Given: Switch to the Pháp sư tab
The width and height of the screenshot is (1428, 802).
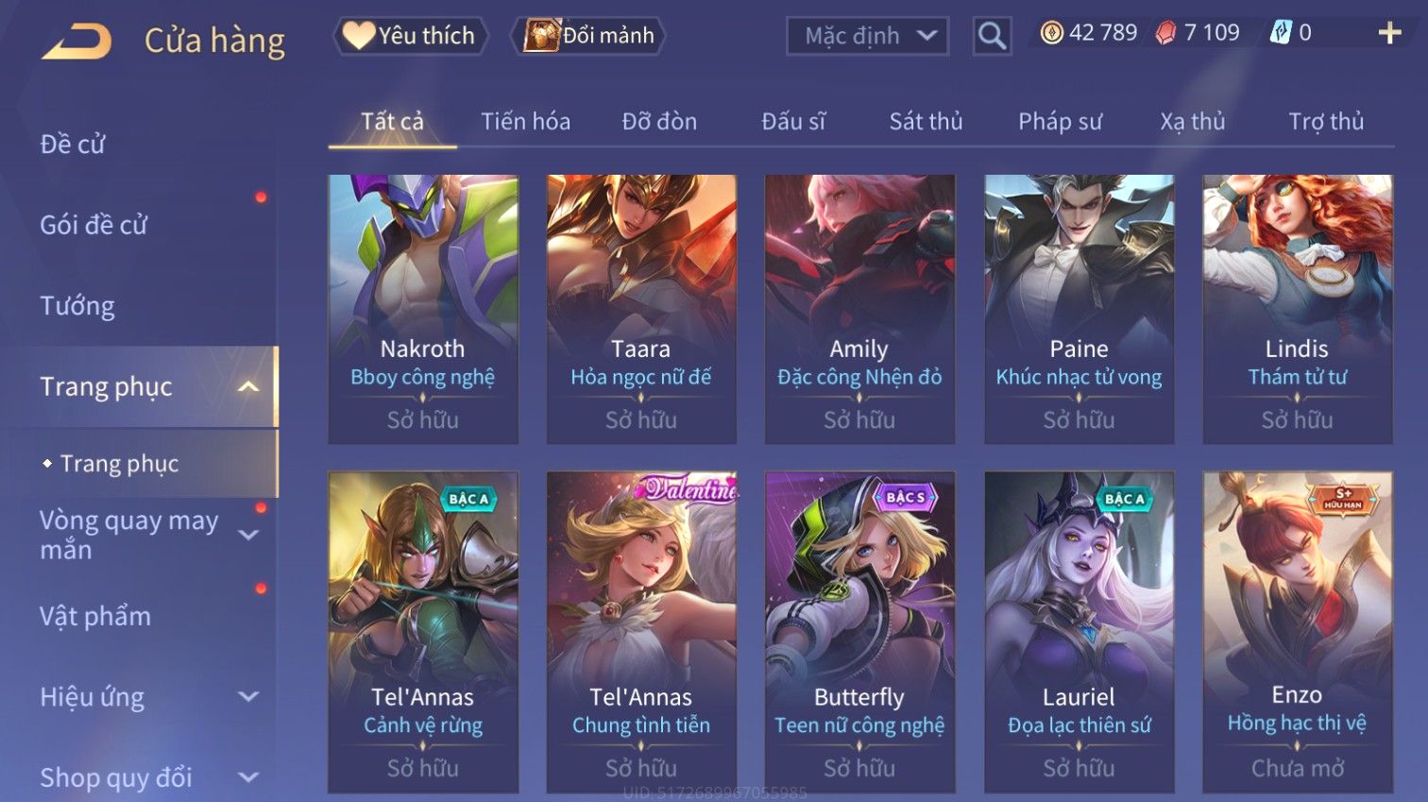Looking at the screenshot, I should (x=1060, y=121).
